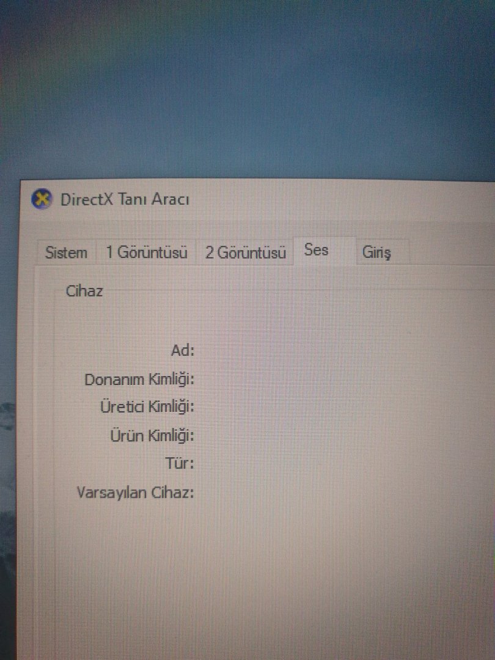Click the Ürün Kimliği: label
The height and width of the screenshot is (660, 495).
pos(152,435)
